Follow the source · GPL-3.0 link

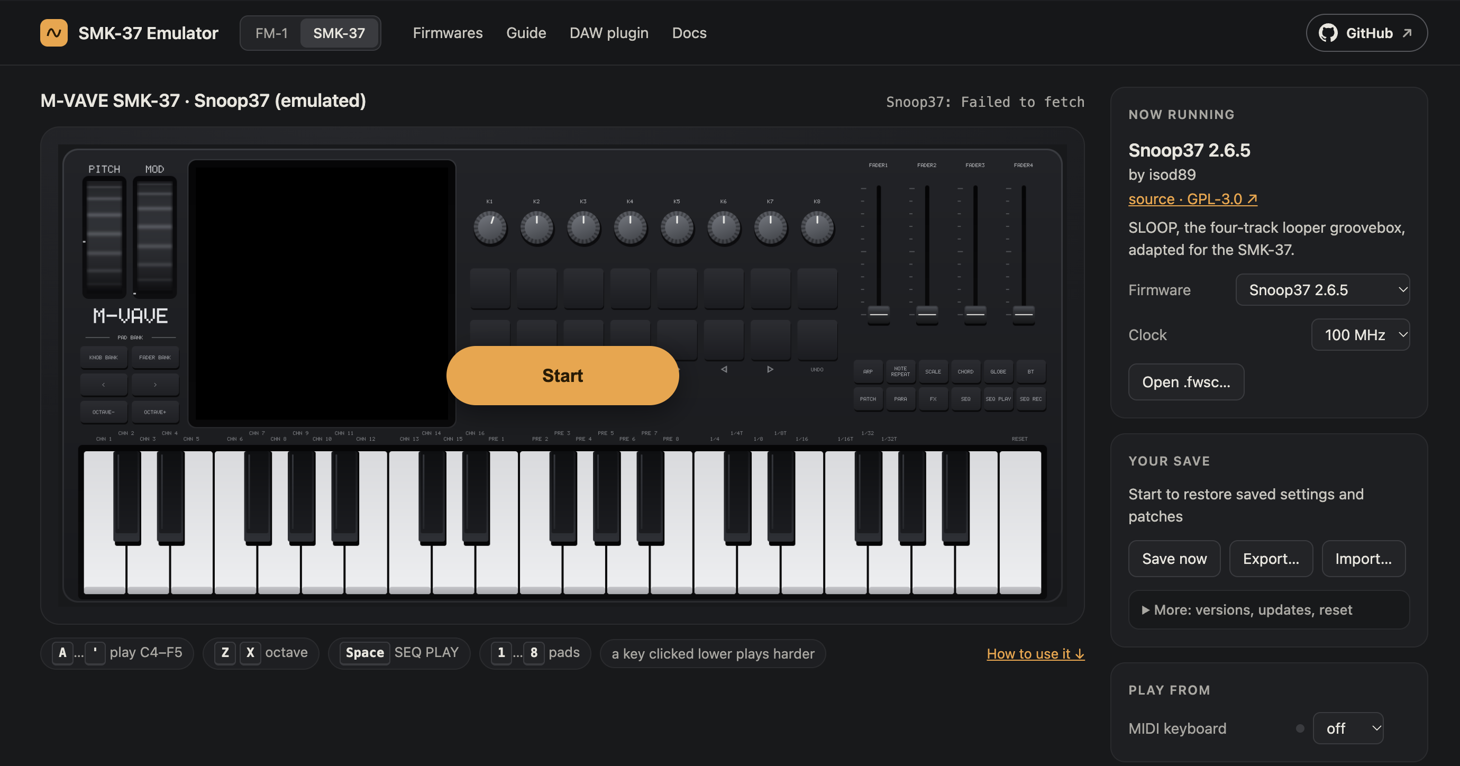tap(1192, 199)
